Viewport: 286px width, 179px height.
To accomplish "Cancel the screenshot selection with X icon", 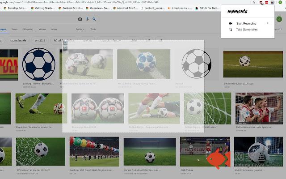I will point(65,48).
